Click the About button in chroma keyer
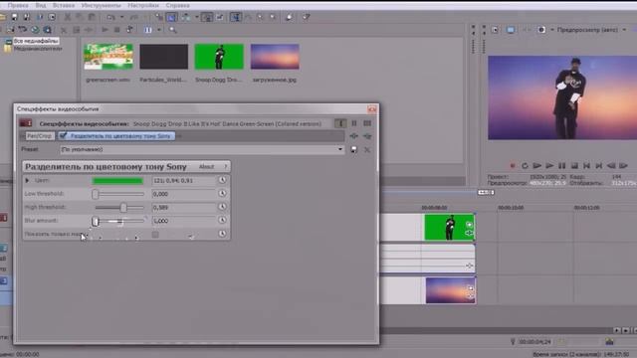 pos(206,167)
